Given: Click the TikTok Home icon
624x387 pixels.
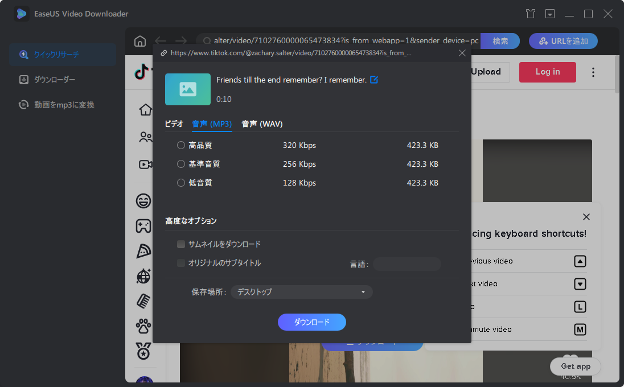Looking at the screenshot, I should 145,109.
